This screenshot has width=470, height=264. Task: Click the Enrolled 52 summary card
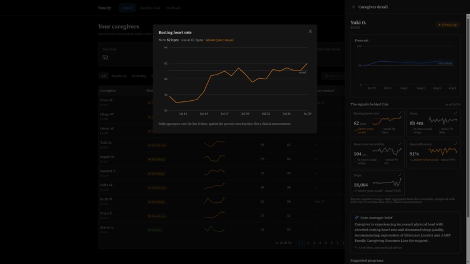(x=125, y=54)
